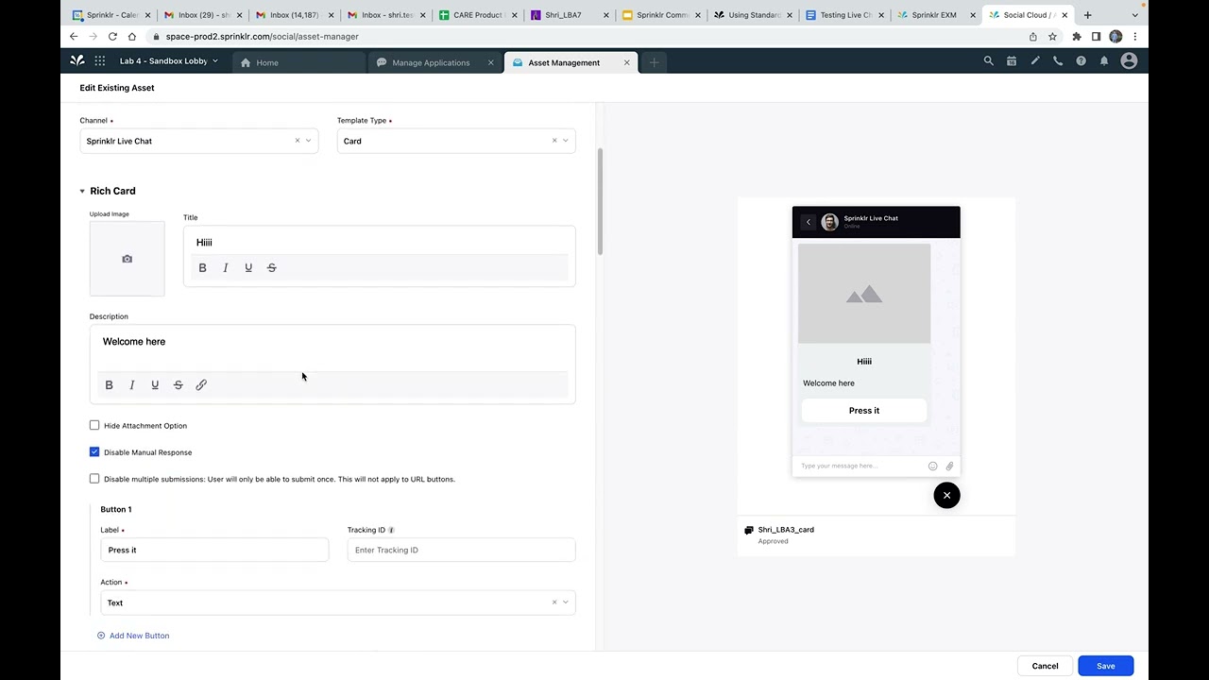The image size is (1209, 680).
Task: Open the user profile avatar icon
Action: pyautogui.click(x=1129, y=61)
